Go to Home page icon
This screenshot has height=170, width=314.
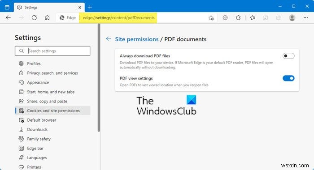click(47, 18)
